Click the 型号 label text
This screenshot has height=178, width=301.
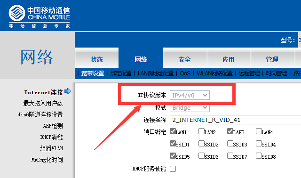(288, 40)
